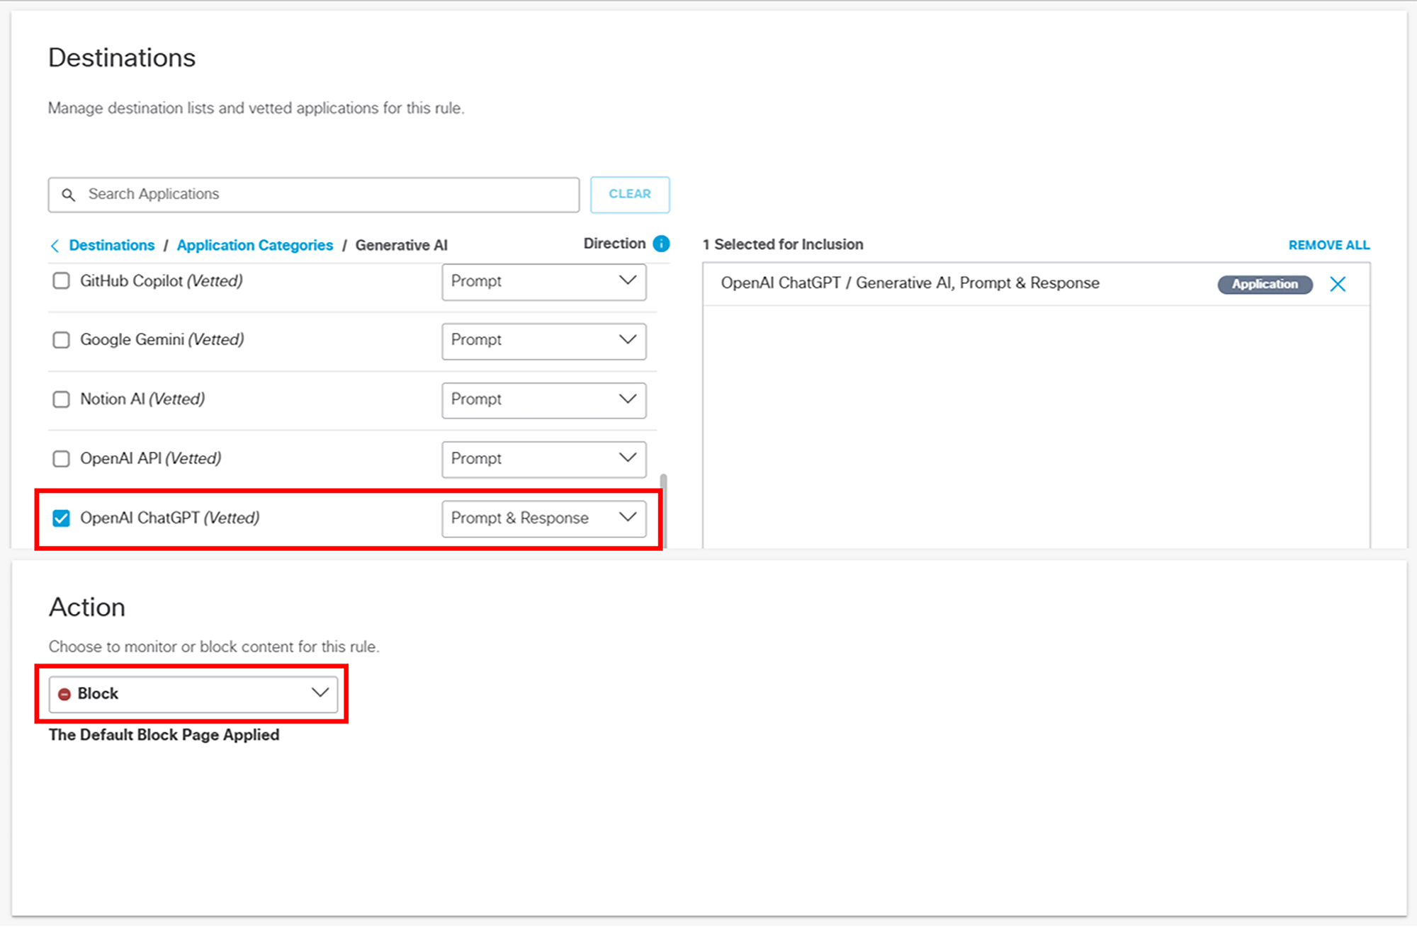Screen dimensions: 1417x927
Task: Uncheck the OpenAI ChatGPT checkbox
Action: point(62,518)
